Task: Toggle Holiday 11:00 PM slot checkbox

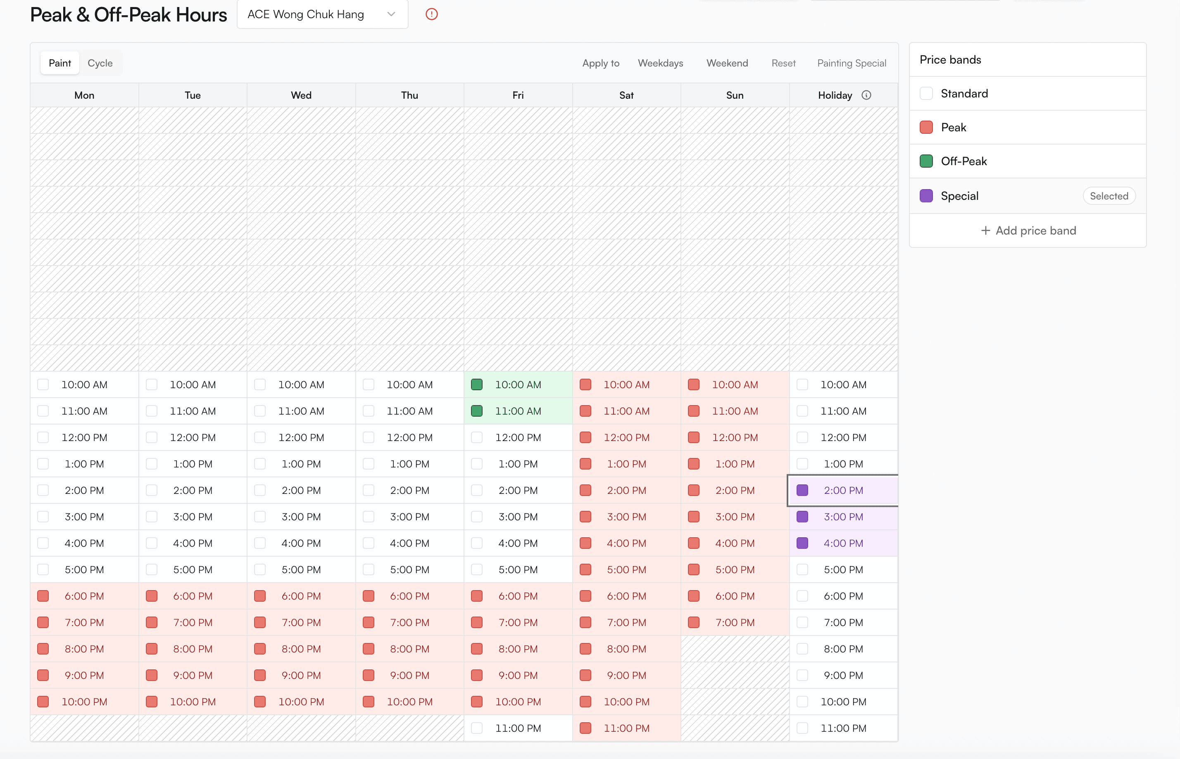Action: click(802, 728)
